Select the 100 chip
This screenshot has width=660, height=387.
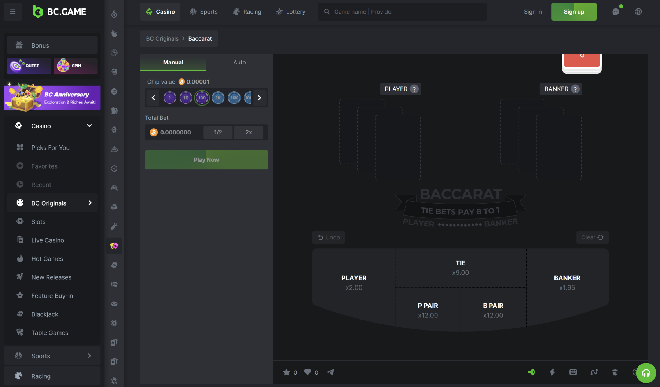[202, 98]
